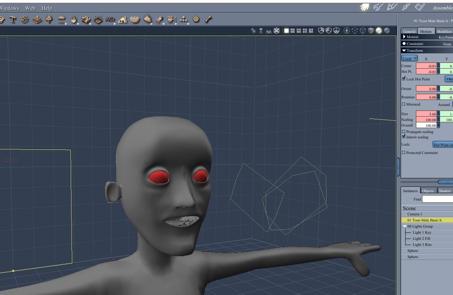Select the surface replicator tool
This screenshot has height=295, width=453.
point(86,19)
